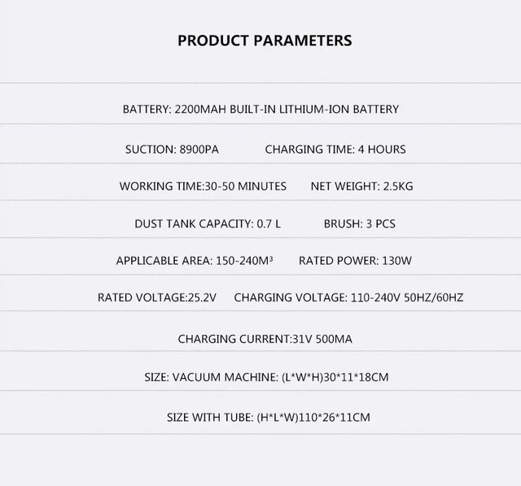The height and width of the screenshot is (486, 521).
Task: Click the NET WEIGHT: 2.5KG text
Action: click(x=361, y=186)
